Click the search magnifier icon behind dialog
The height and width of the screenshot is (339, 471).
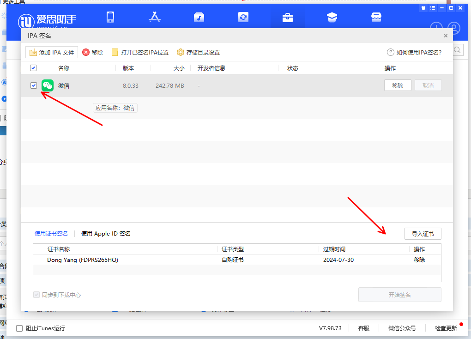tap(458, 50)
